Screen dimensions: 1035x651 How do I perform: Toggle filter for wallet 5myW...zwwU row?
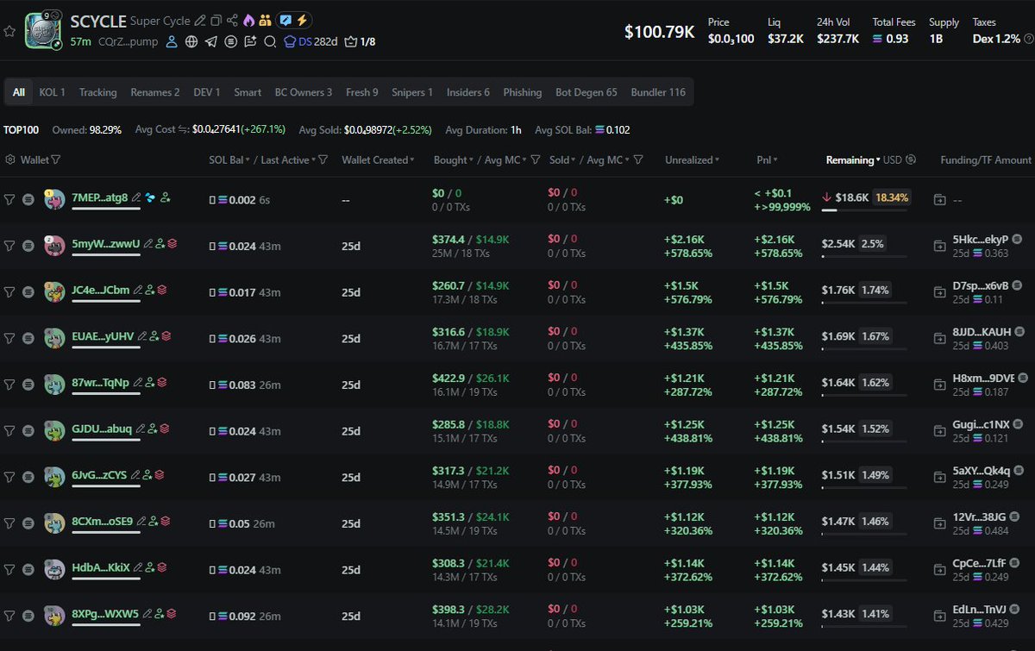pyautogui.click(x=9, y=245)
